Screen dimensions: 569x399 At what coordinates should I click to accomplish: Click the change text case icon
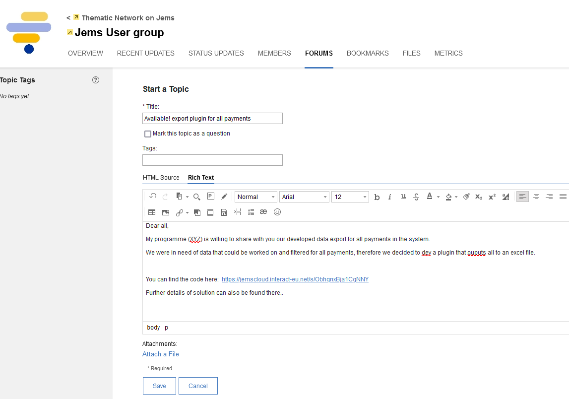coord(506,197)
